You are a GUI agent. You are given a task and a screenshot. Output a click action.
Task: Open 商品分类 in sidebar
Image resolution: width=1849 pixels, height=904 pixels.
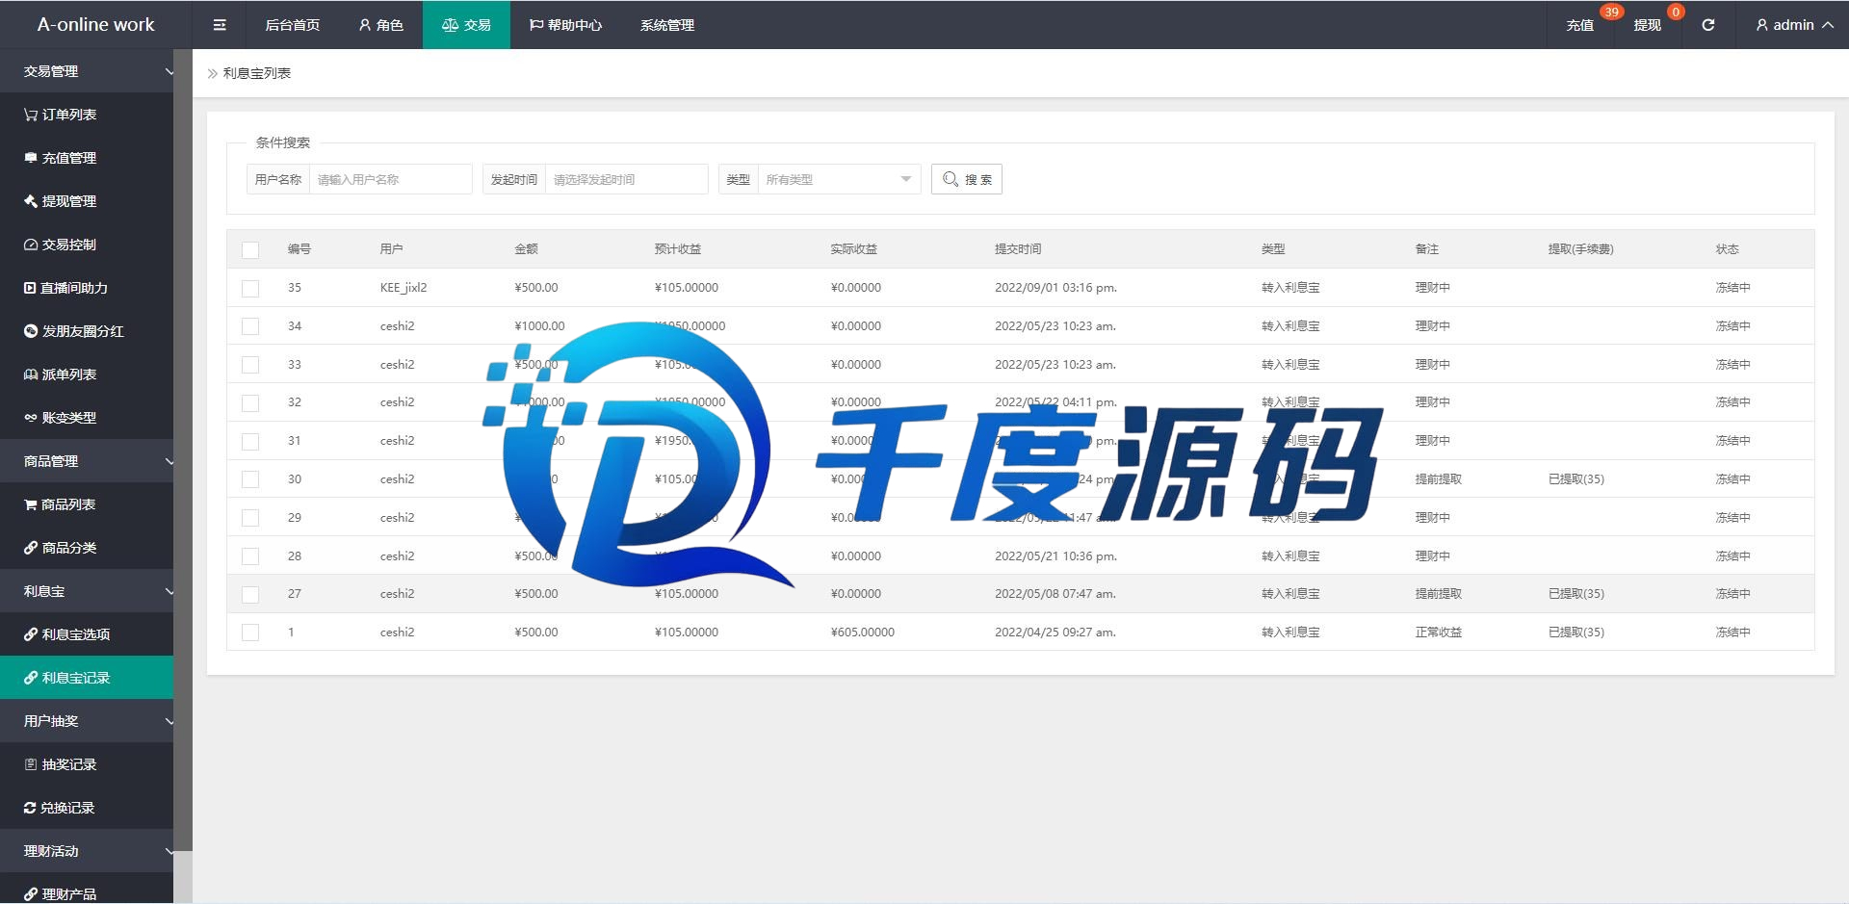[87, 548]
